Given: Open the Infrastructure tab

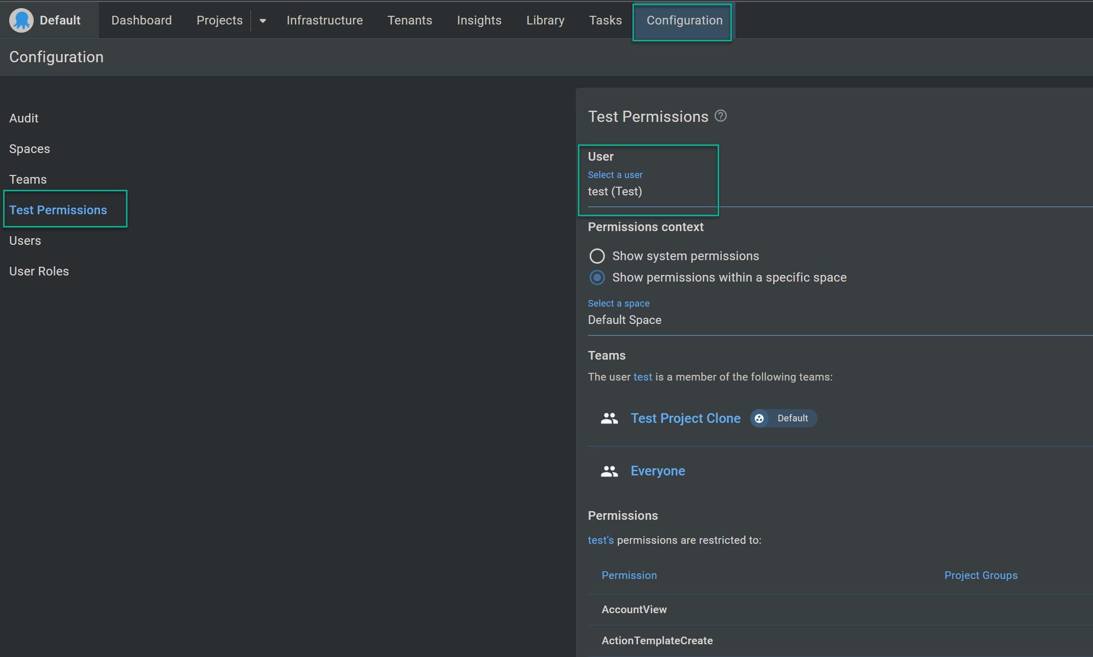Looking at the screenshot, I should [x=324, y=20].
